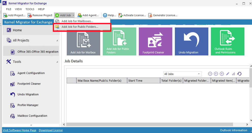The height and width of the screenshot is (133, 252).
Task: Collapse the All Projects section
Action: pos(57,40)
